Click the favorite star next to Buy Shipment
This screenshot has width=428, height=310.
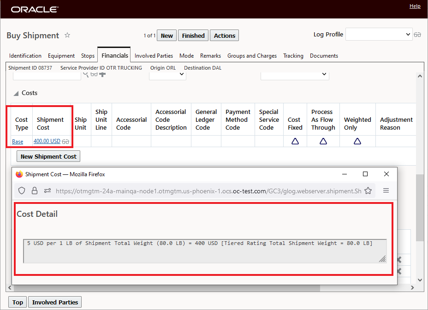pos(67,35)
